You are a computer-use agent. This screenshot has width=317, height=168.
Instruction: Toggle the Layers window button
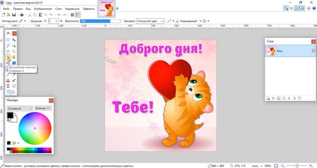tap(297, 8)
